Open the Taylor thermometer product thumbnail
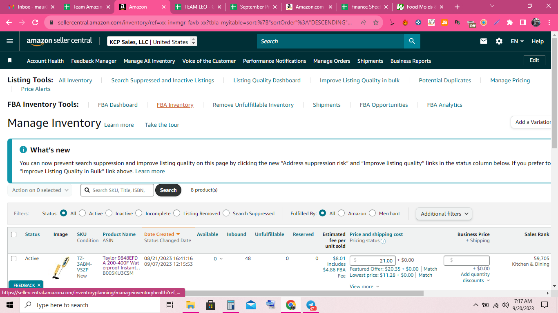Screen dimensions: 558x313 click(x=60, y=268)
